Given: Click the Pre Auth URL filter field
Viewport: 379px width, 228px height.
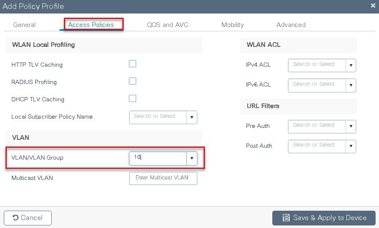Looking at the screenshot, I should [x=317, y=127].
